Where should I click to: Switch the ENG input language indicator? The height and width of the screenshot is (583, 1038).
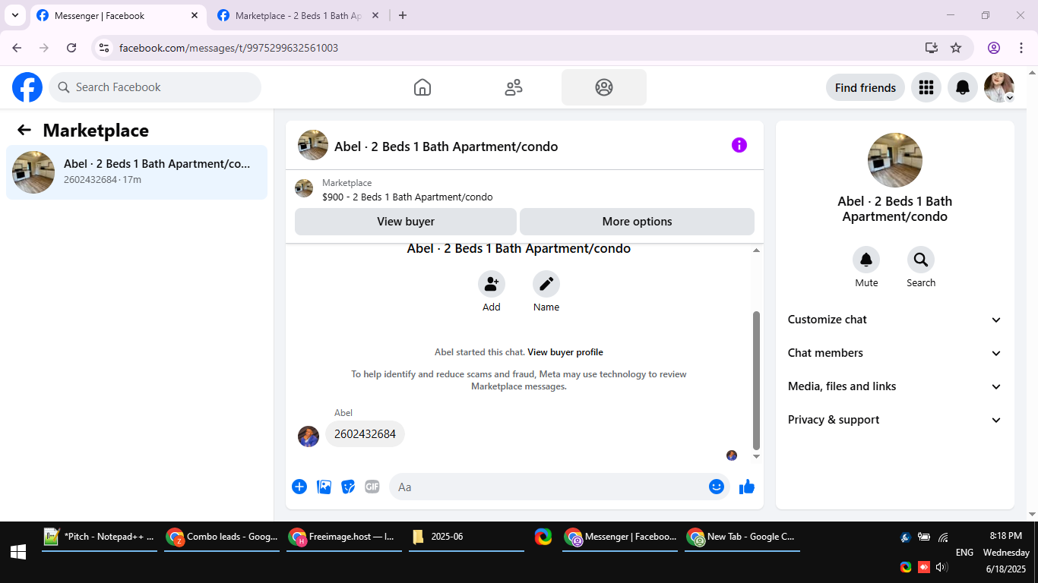click(964, 552)
